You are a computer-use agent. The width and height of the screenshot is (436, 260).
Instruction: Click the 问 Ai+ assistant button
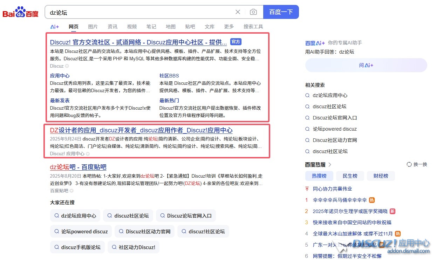366,65
